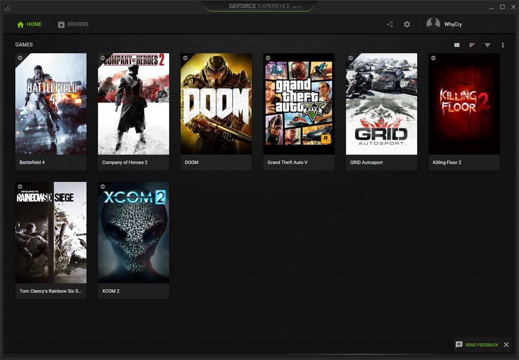Viewport: 519px width, 360px height.
Task: Click the WhyCry username
Action: pos(453,24)
